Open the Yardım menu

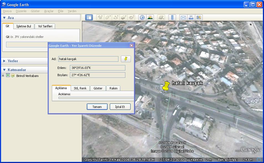[x=72, y=11]
